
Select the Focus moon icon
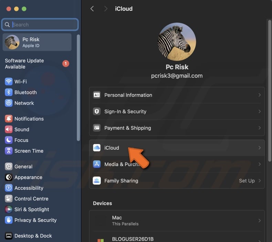[x=9, y=140]
